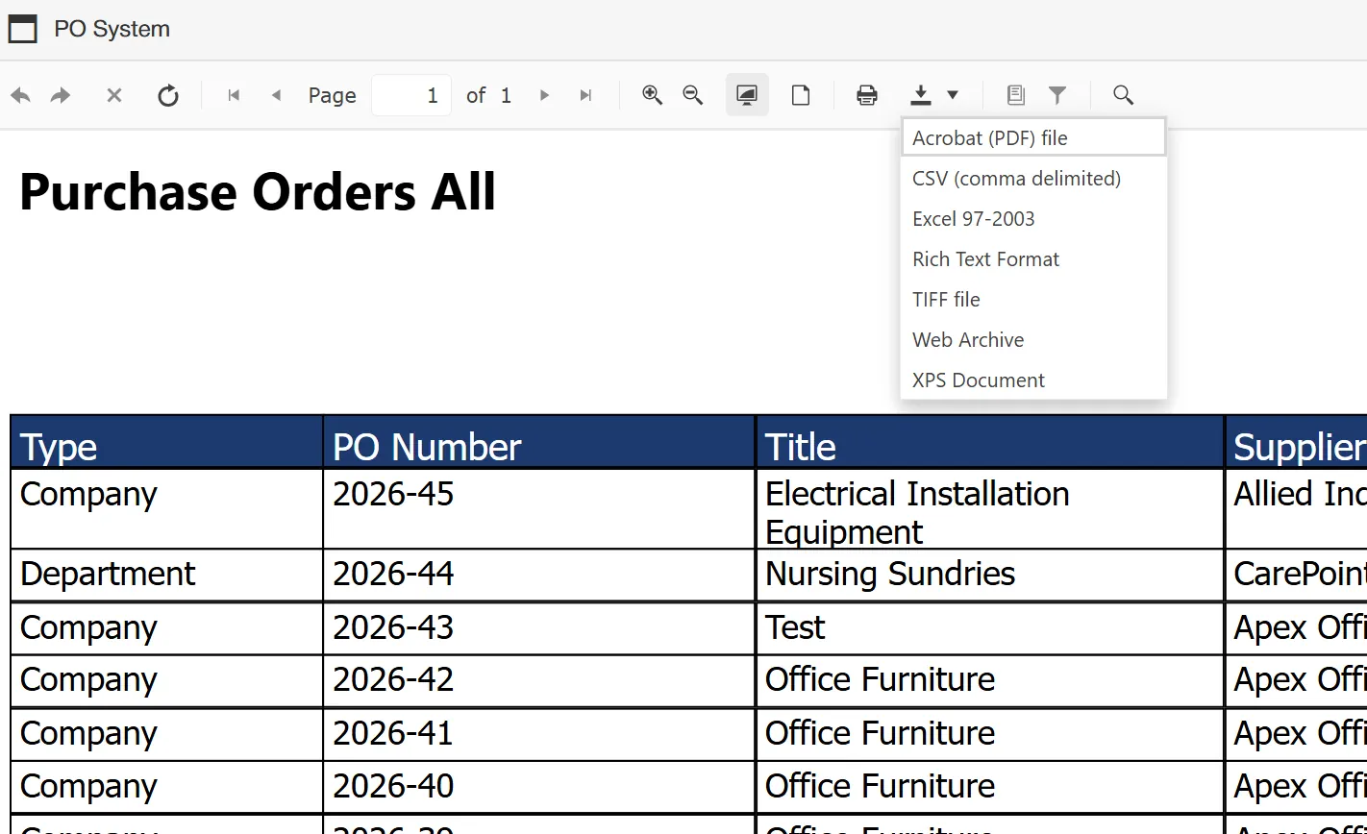This screenshot has height=834, width=1367.
Task: Select Excel 97-2003 export option
Action: tap(1033, 219)
